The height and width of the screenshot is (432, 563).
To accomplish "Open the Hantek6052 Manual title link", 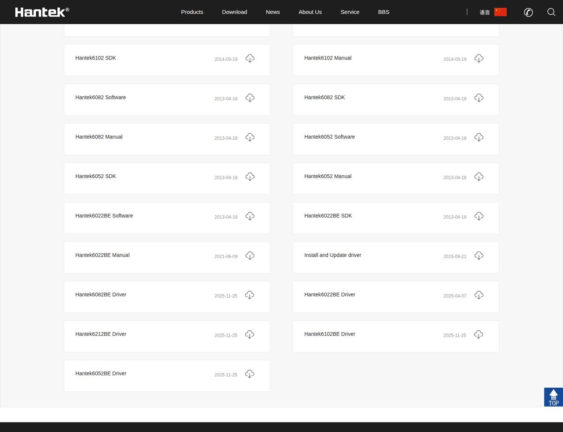I will (x=328, y=176).
